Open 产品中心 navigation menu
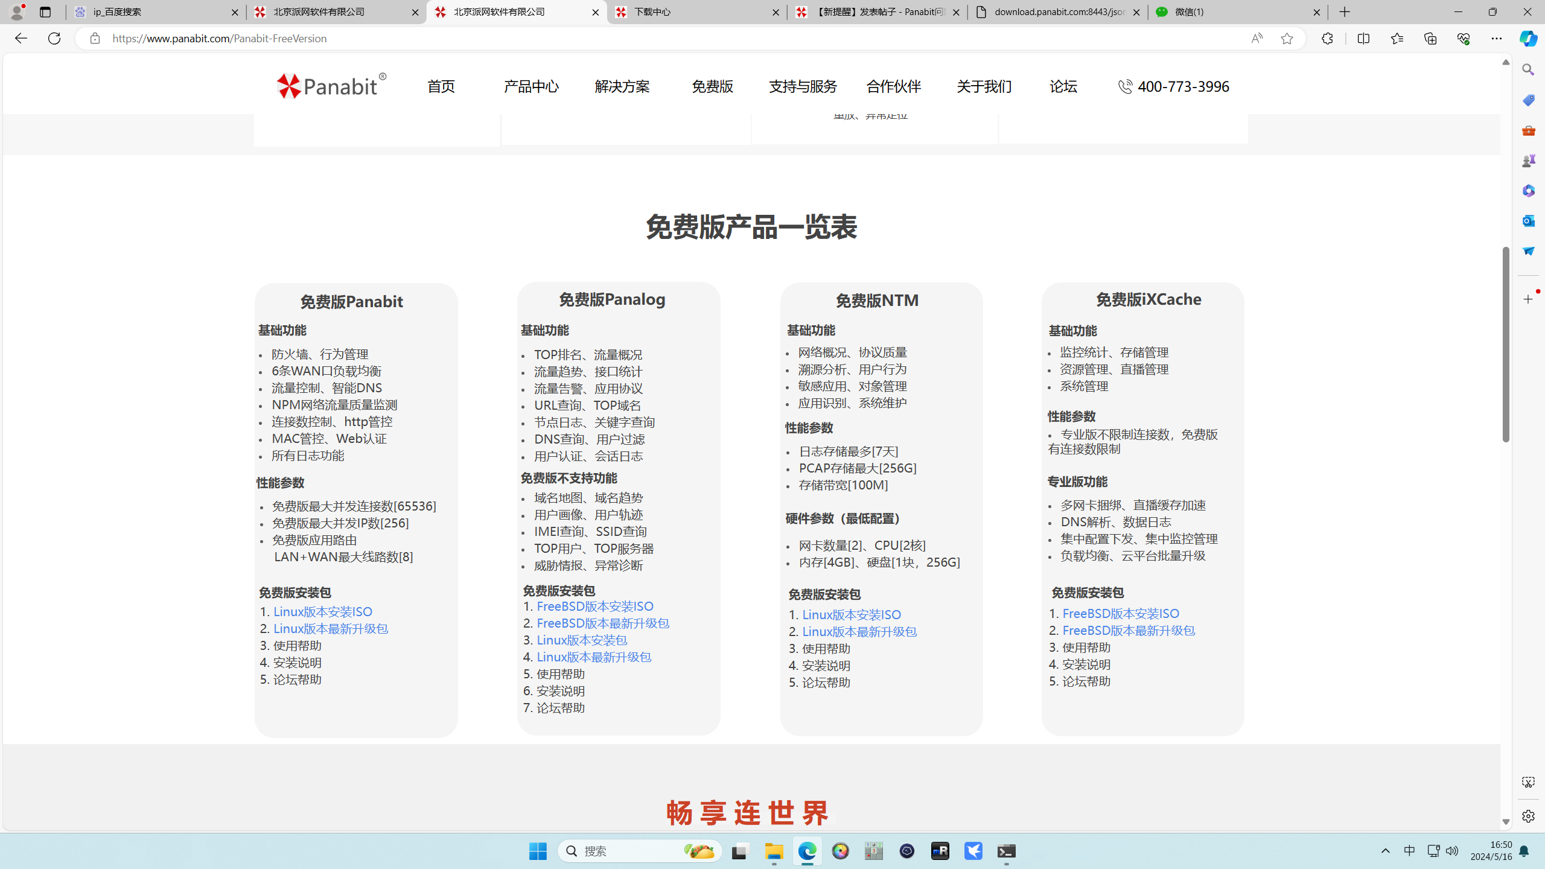 (x=532, y=86)
